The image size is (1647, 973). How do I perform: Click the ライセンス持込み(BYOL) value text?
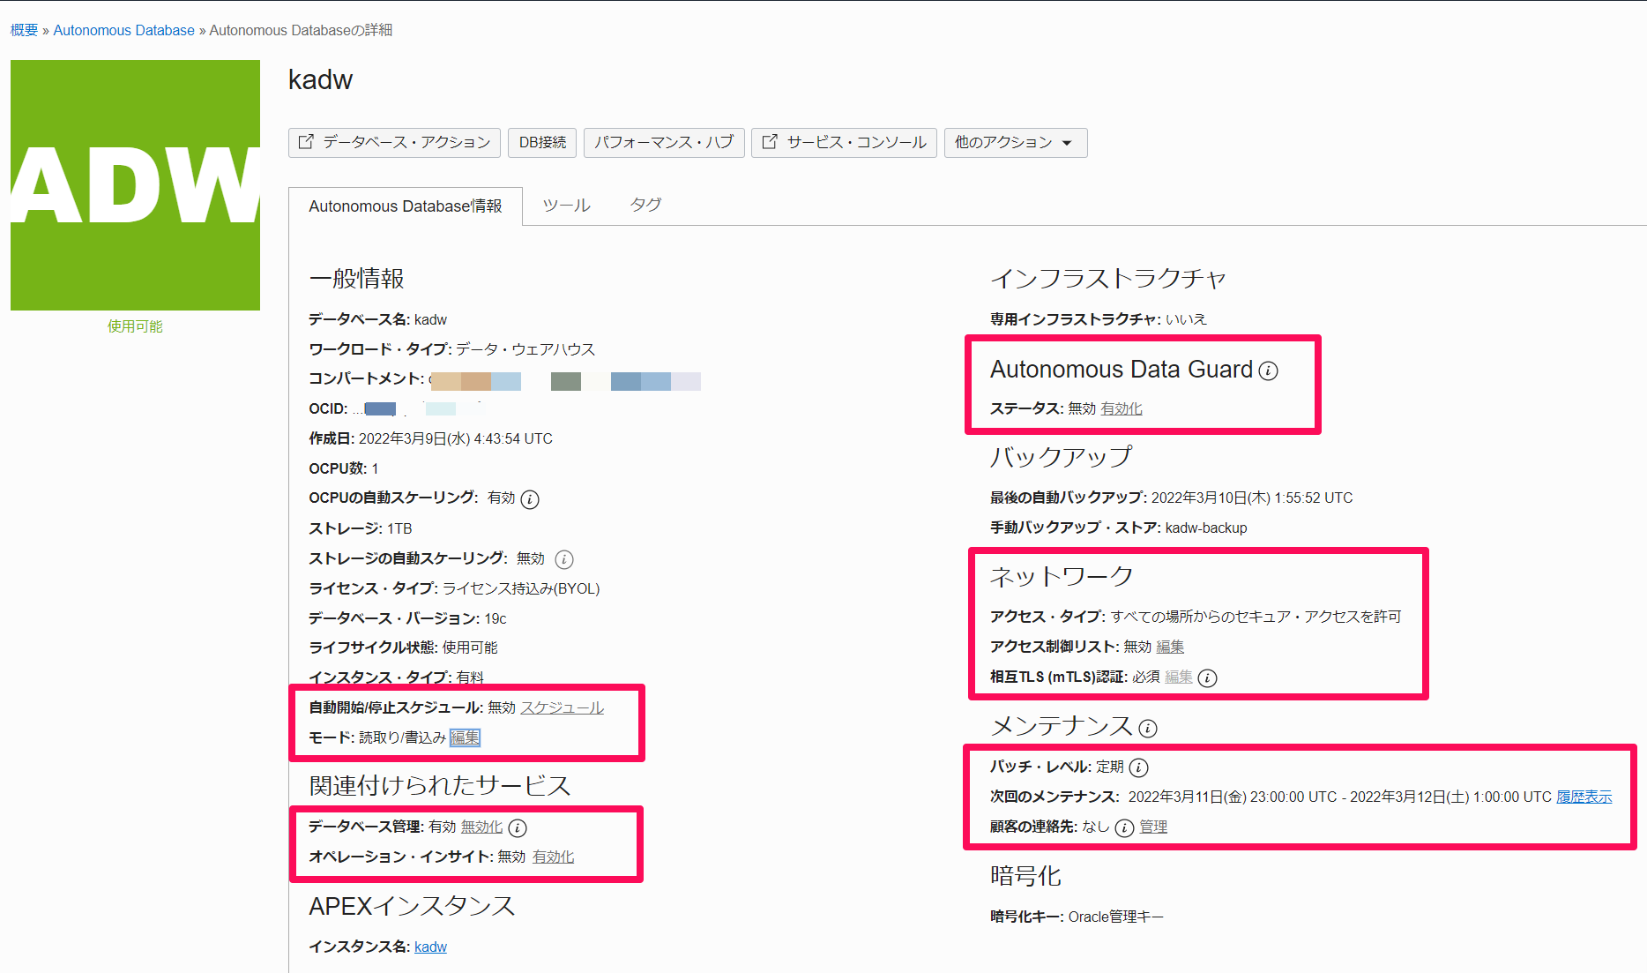[x=521, y=588]
